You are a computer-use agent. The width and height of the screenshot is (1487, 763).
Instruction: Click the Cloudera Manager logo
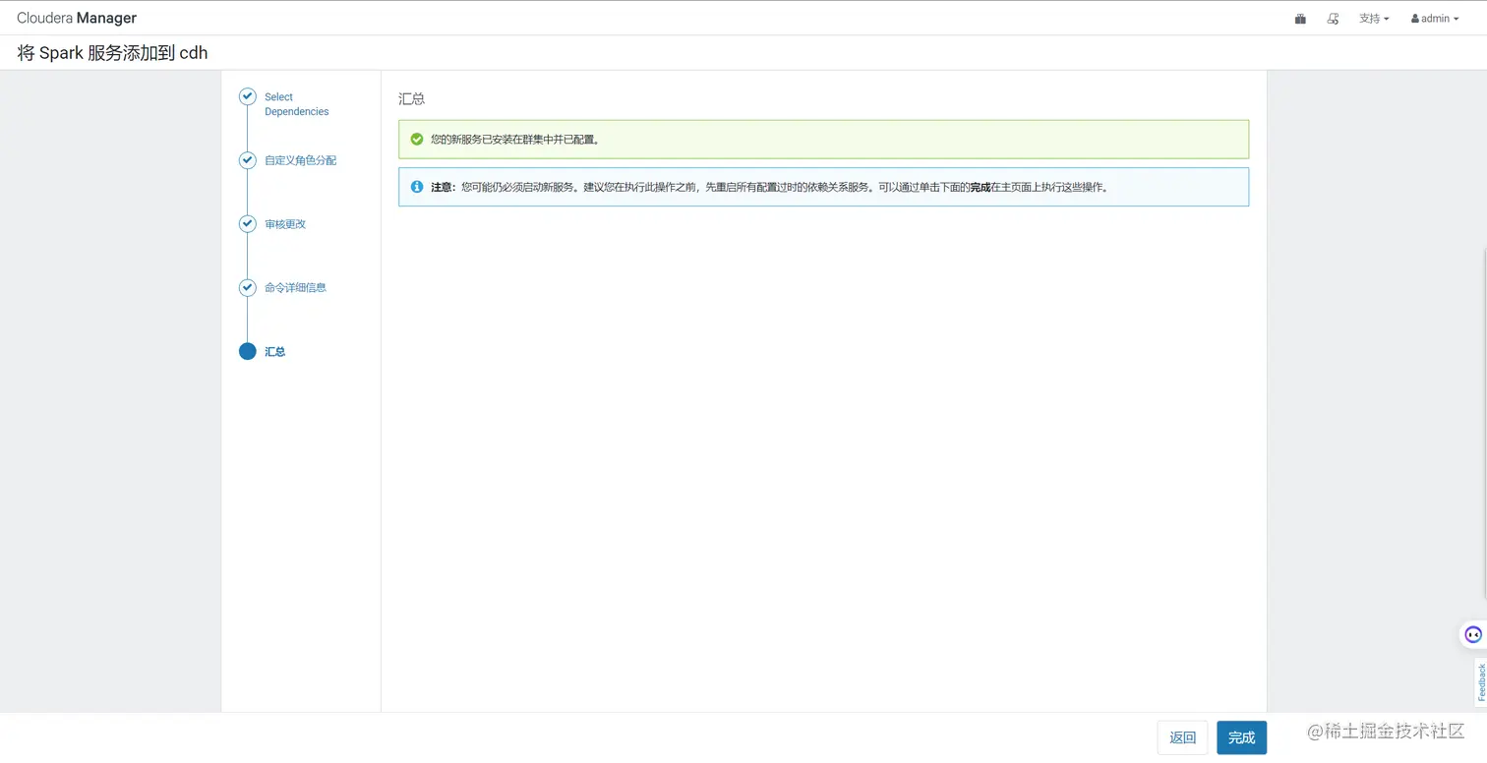pos(77,18)
